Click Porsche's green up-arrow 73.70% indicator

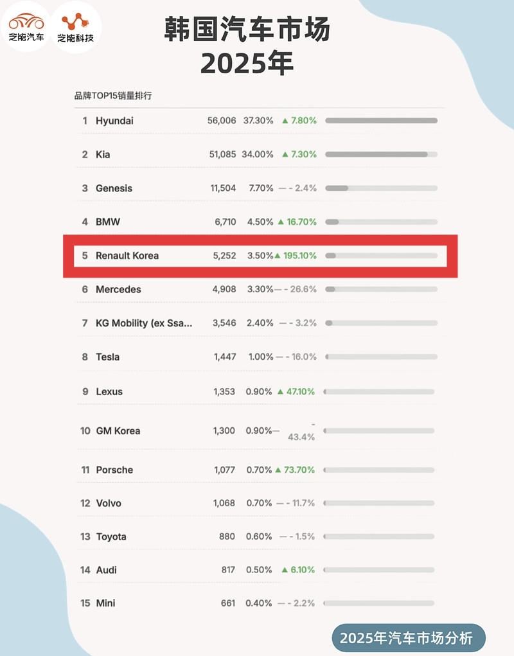(295, 470)
